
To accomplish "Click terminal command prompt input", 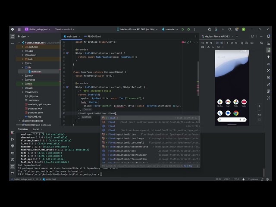I will [101, 174].
